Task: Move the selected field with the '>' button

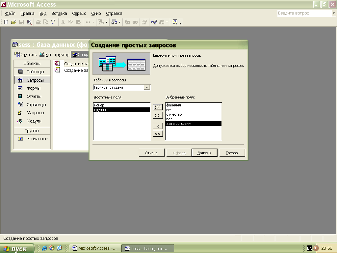Action: 158,107
